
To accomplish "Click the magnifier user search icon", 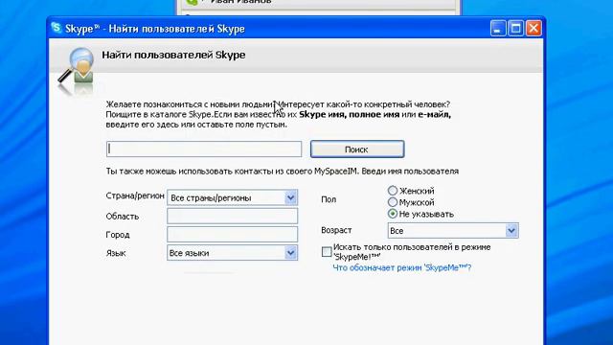I will [77, 66].
